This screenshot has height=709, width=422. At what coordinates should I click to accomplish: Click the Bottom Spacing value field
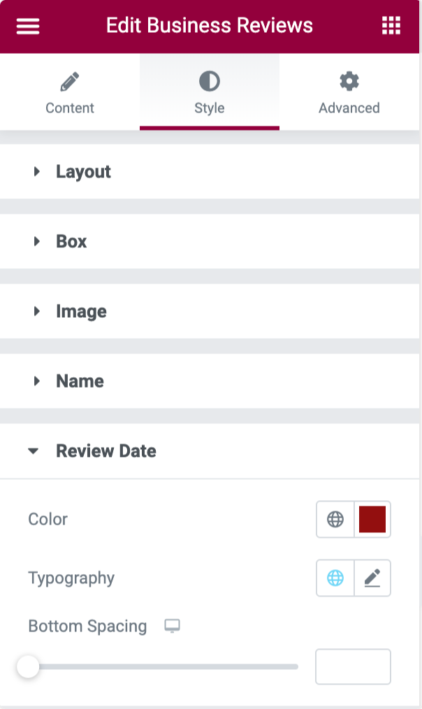353,666
